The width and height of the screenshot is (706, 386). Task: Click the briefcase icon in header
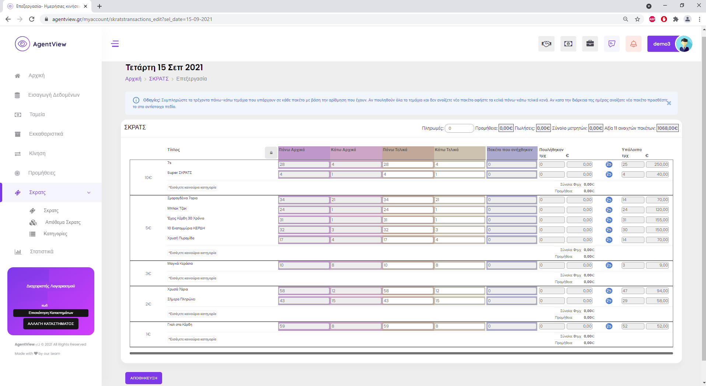point(590,44)
